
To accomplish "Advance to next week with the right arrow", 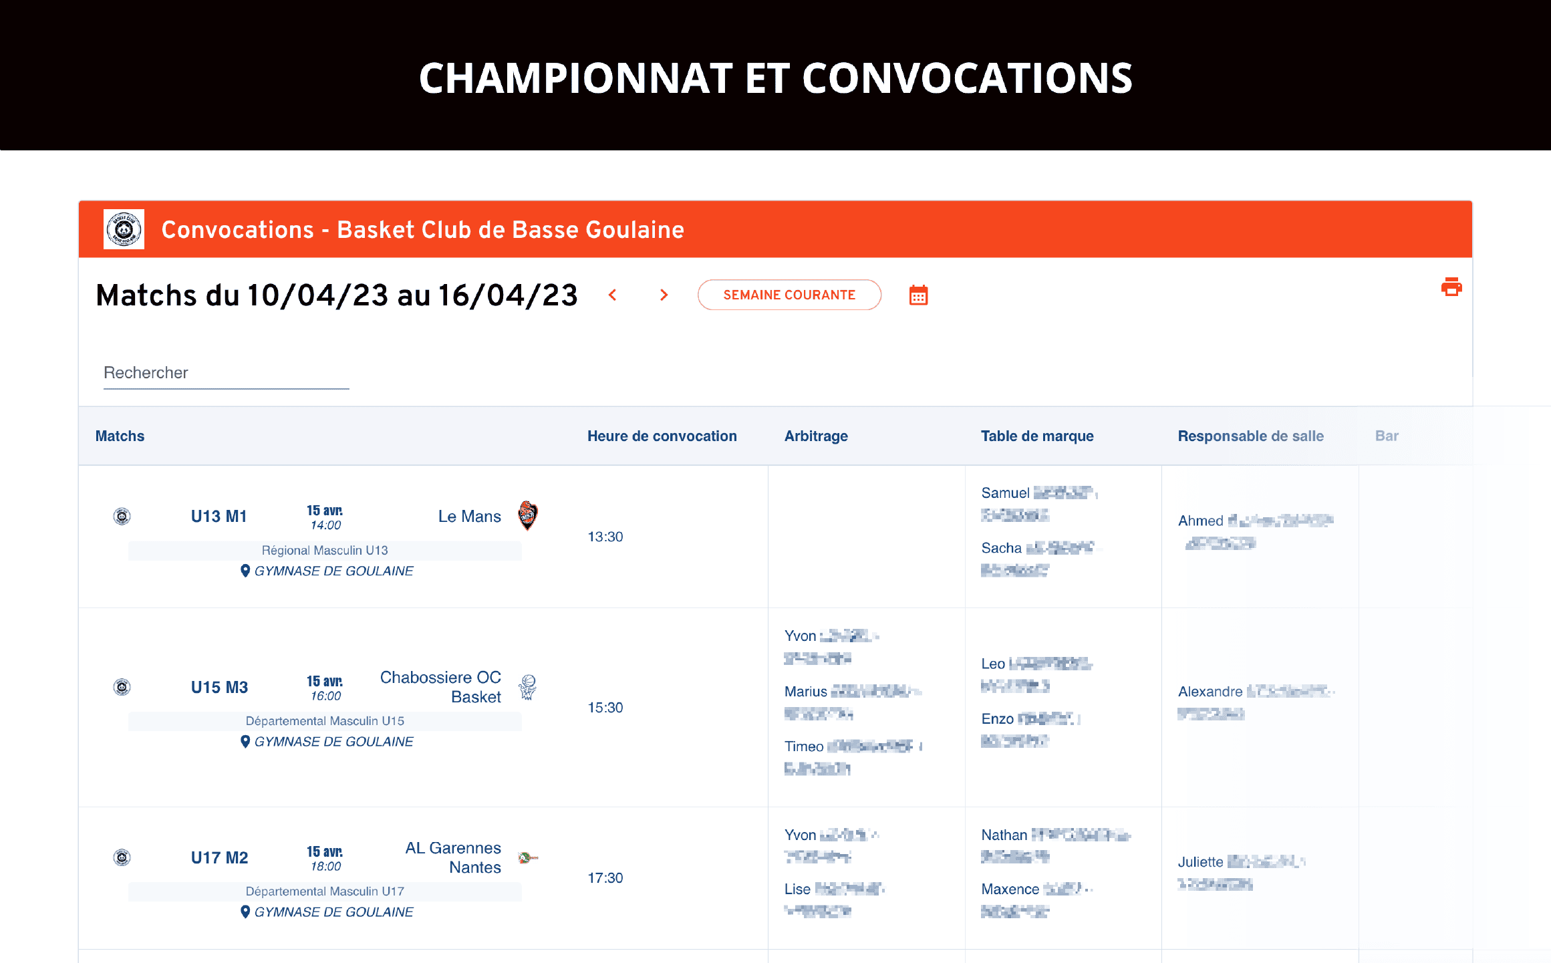I will [x=664, y=295].
